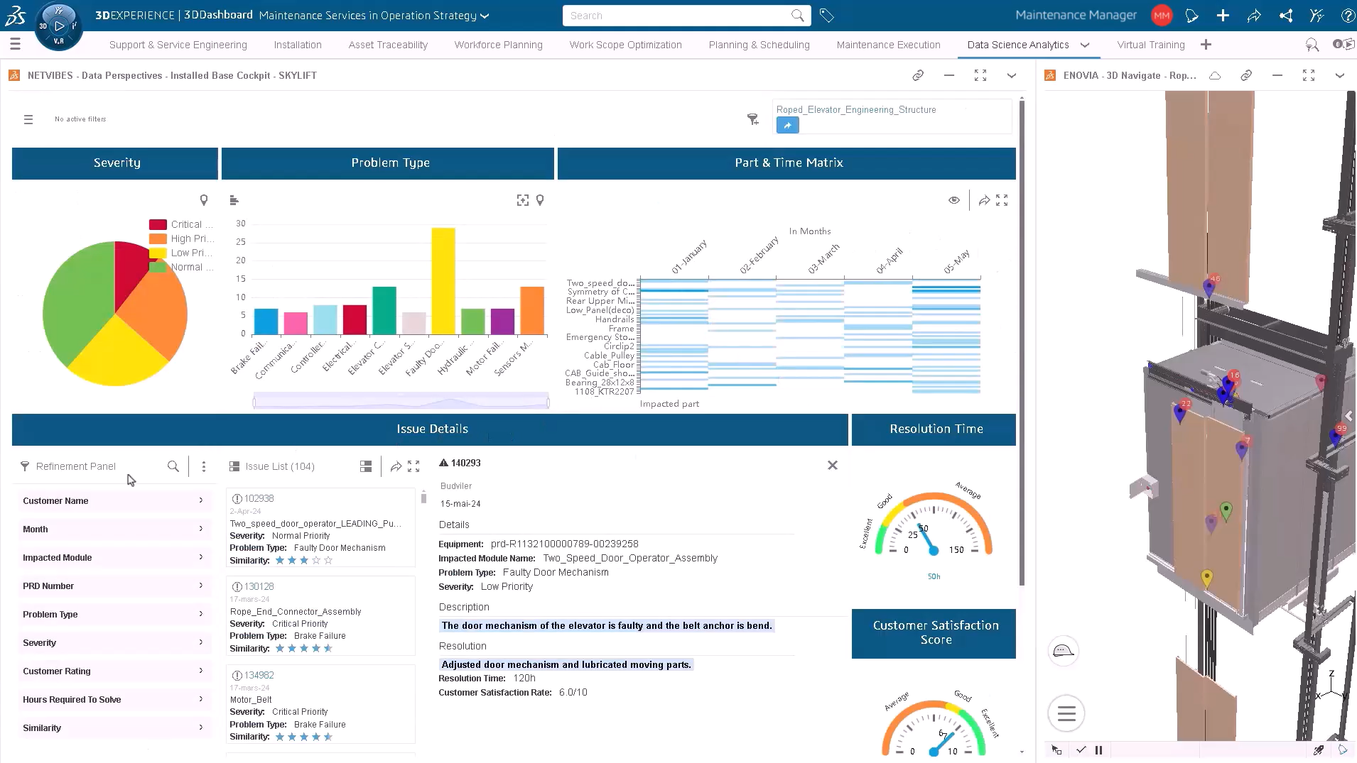Screen dimensions: 1357x763
Task: Close the issue 140293 details panel
Action: [x=833, y=466]
